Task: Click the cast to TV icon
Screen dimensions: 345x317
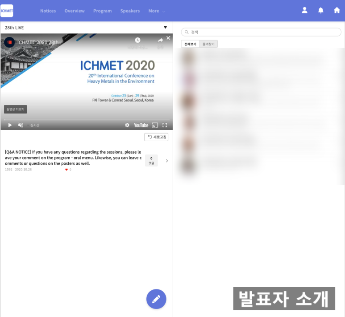Action: 155,125
